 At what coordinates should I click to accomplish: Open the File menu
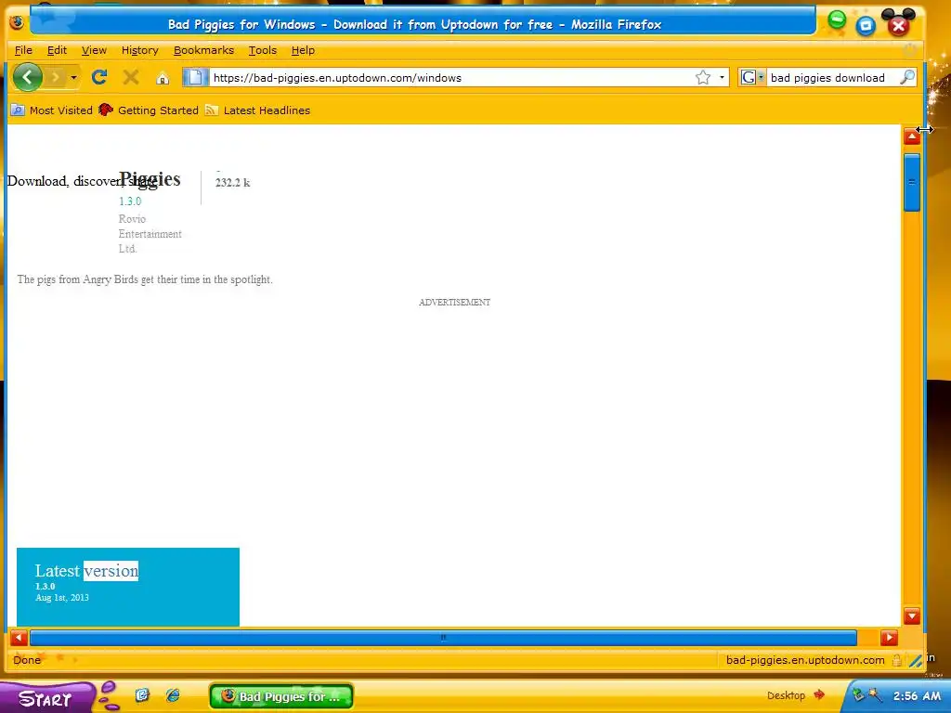(x=23, y=50)
